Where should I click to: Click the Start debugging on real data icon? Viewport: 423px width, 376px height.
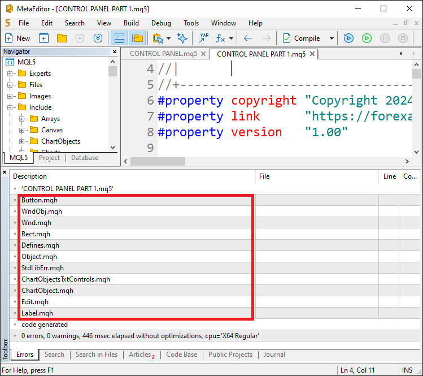click(x=348, y=38)
